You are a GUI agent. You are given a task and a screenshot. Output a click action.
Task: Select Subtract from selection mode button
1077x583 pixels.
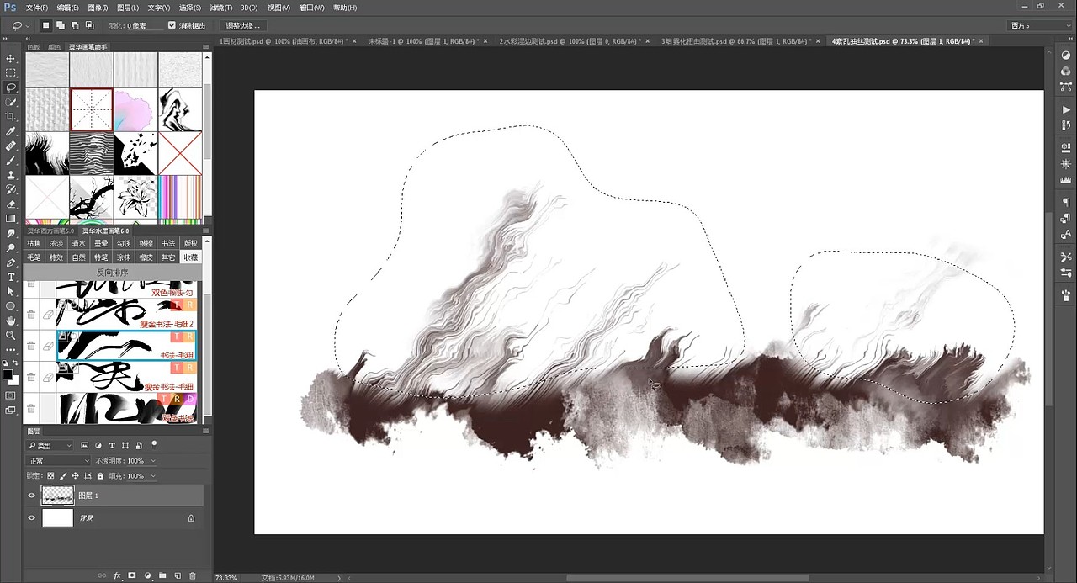(x=76, y=25)
